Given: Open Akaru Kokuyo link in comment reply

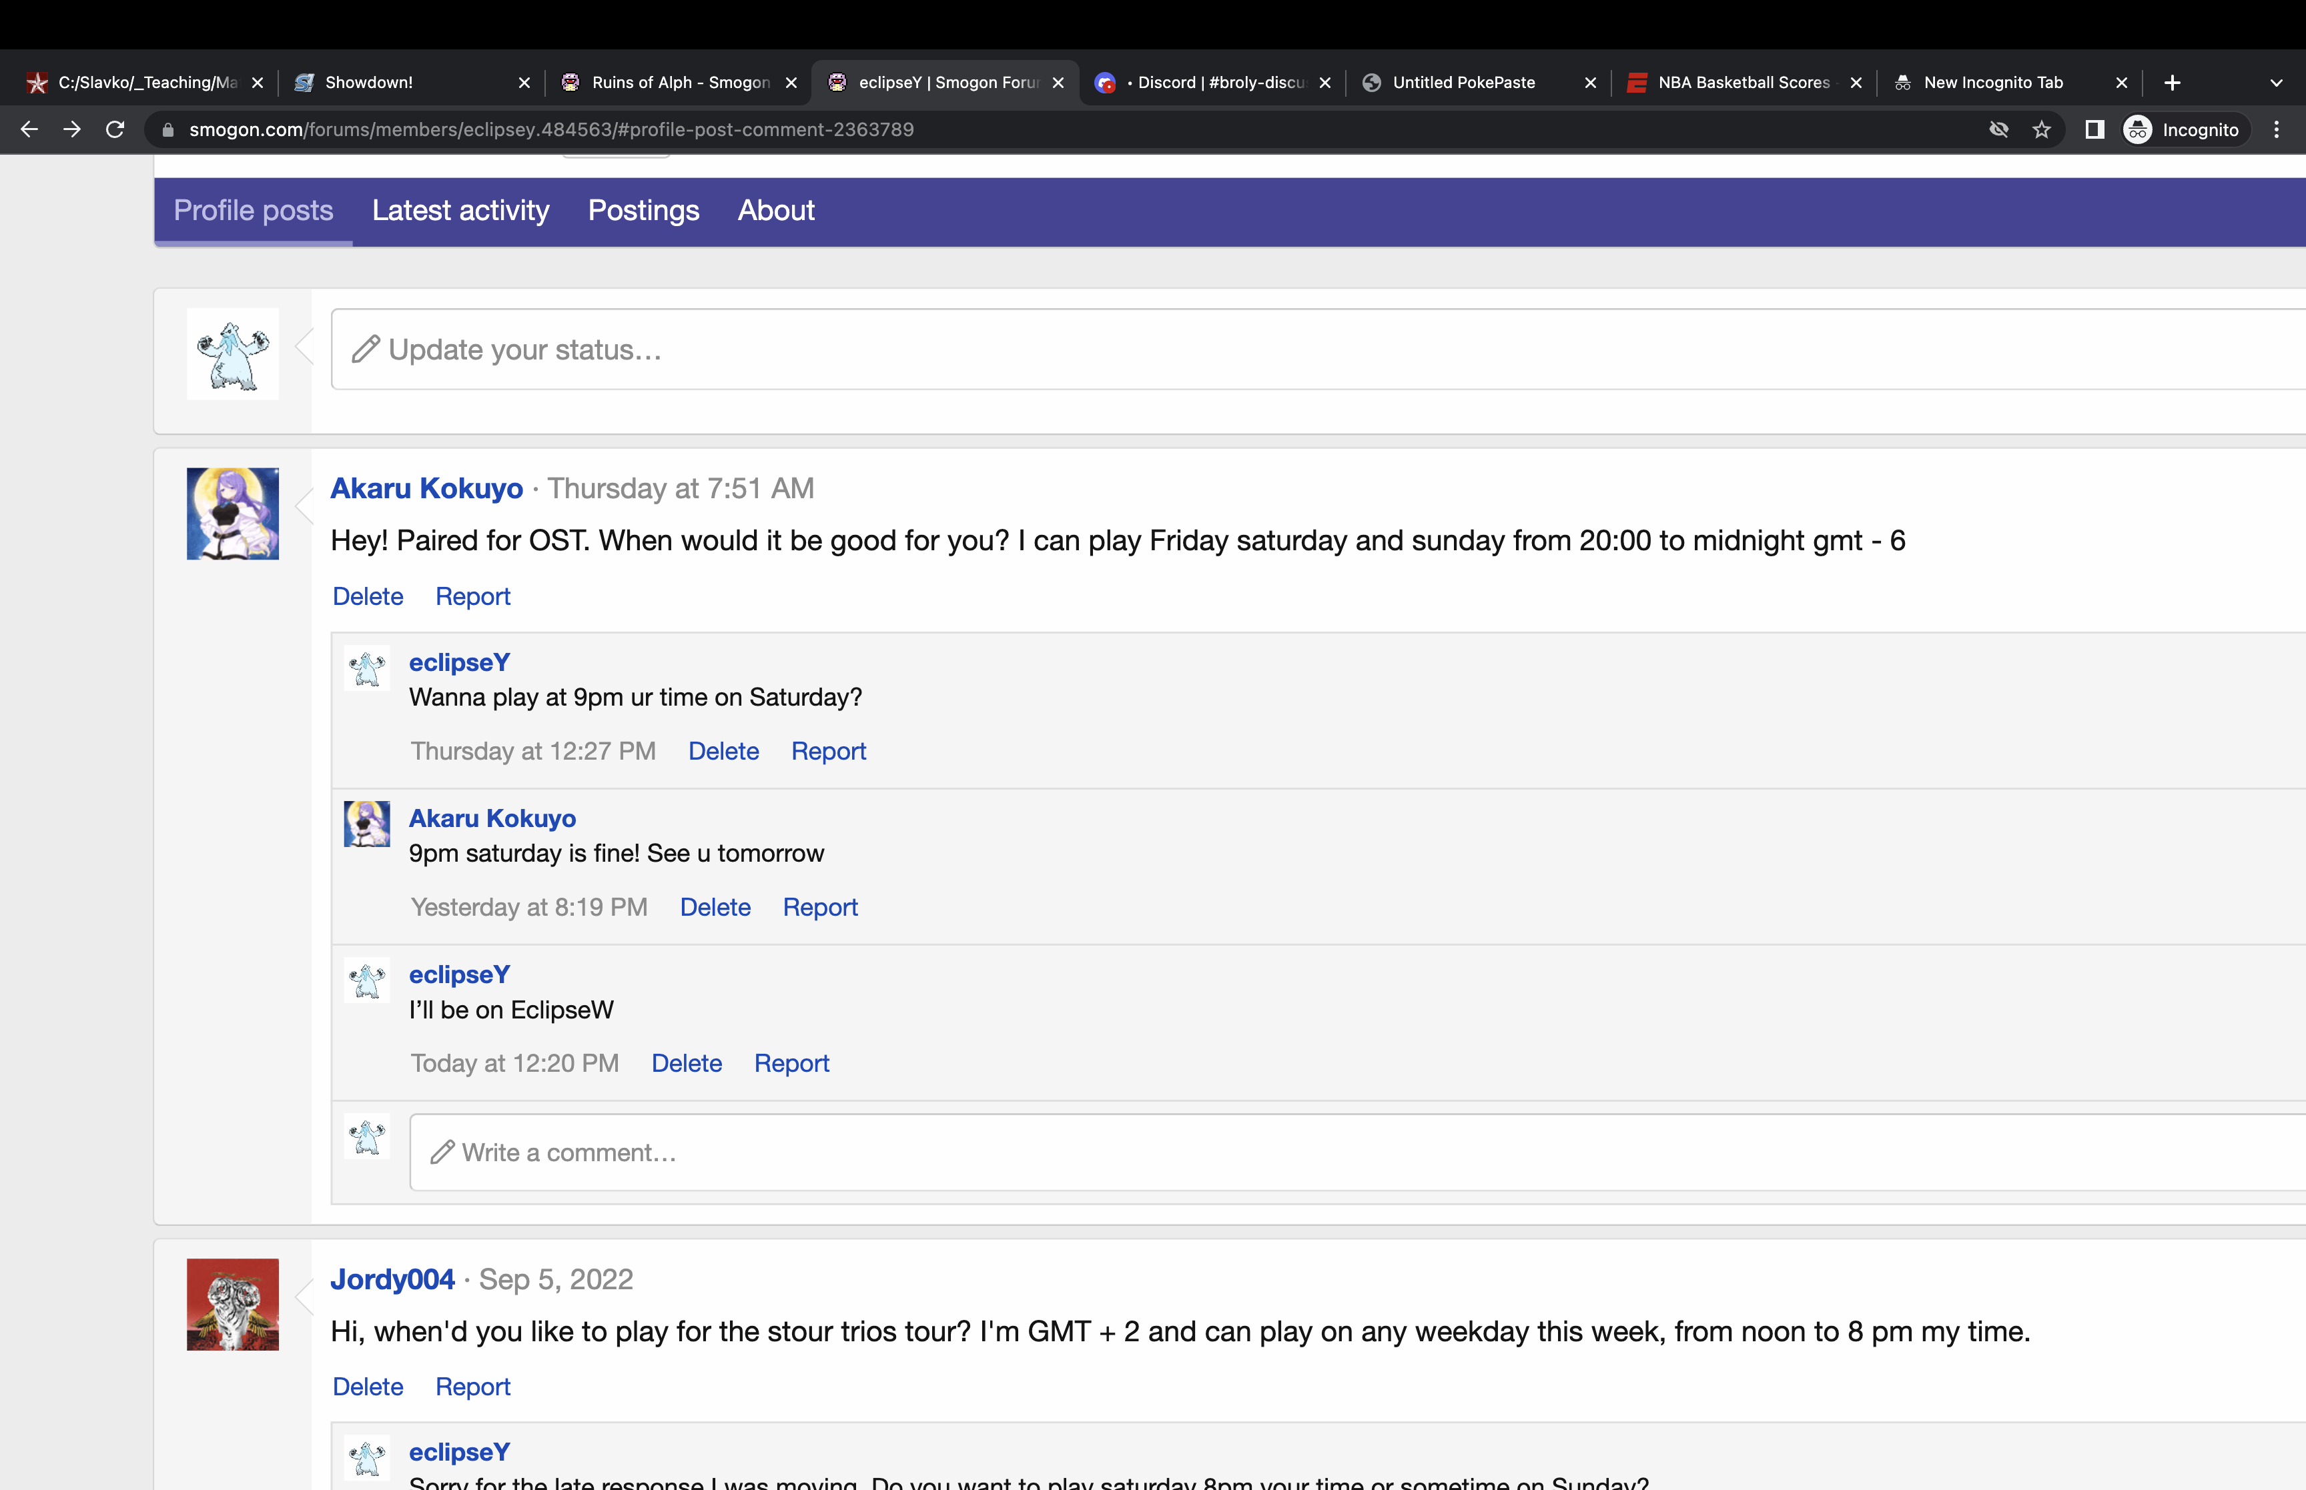Looking at the screenshot, I should (492, 818).
